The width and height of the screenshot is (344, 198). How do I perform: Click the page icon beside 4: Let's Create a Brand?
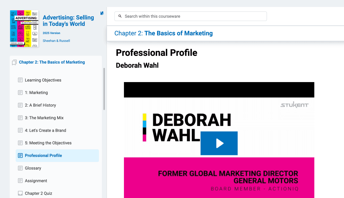pyautogui.click(x=20, y=131)
